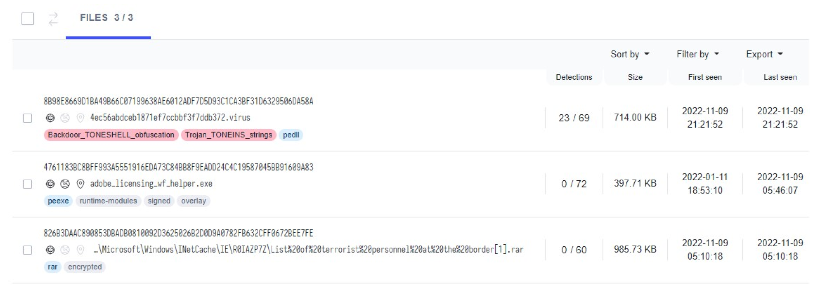Image resolution: width=818 pixels, height=295 pixels.
Task: Select checkbox for the terrorist personnel .rar row
Action: 28,250
